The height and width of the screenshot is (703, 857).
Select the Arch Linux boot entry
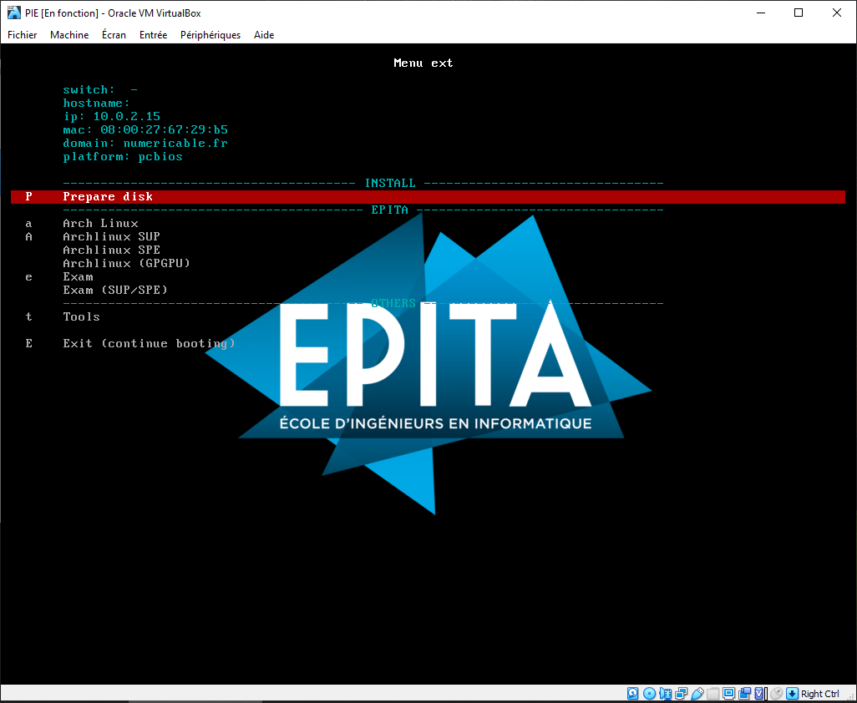point(100,224)
